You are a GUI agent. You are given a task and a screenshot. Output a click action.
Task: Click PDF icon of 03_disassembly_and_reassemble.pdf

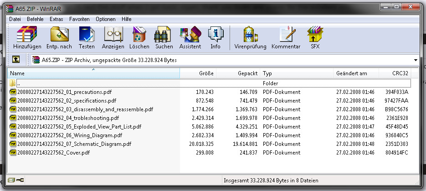tap(13, 109)
